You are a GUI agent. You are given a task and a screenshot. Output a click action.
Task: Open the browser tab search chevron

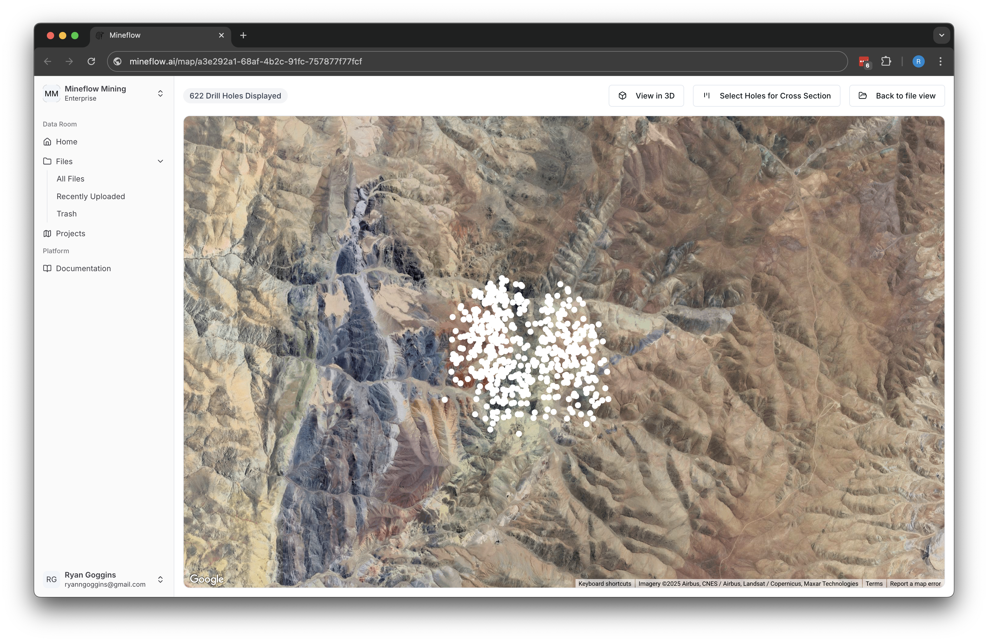click(x=941, y=35)
